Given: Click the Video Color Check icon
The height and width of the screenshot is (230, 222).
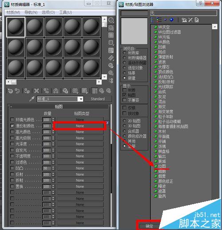Looking at the screenshot, I should point(111,50).
